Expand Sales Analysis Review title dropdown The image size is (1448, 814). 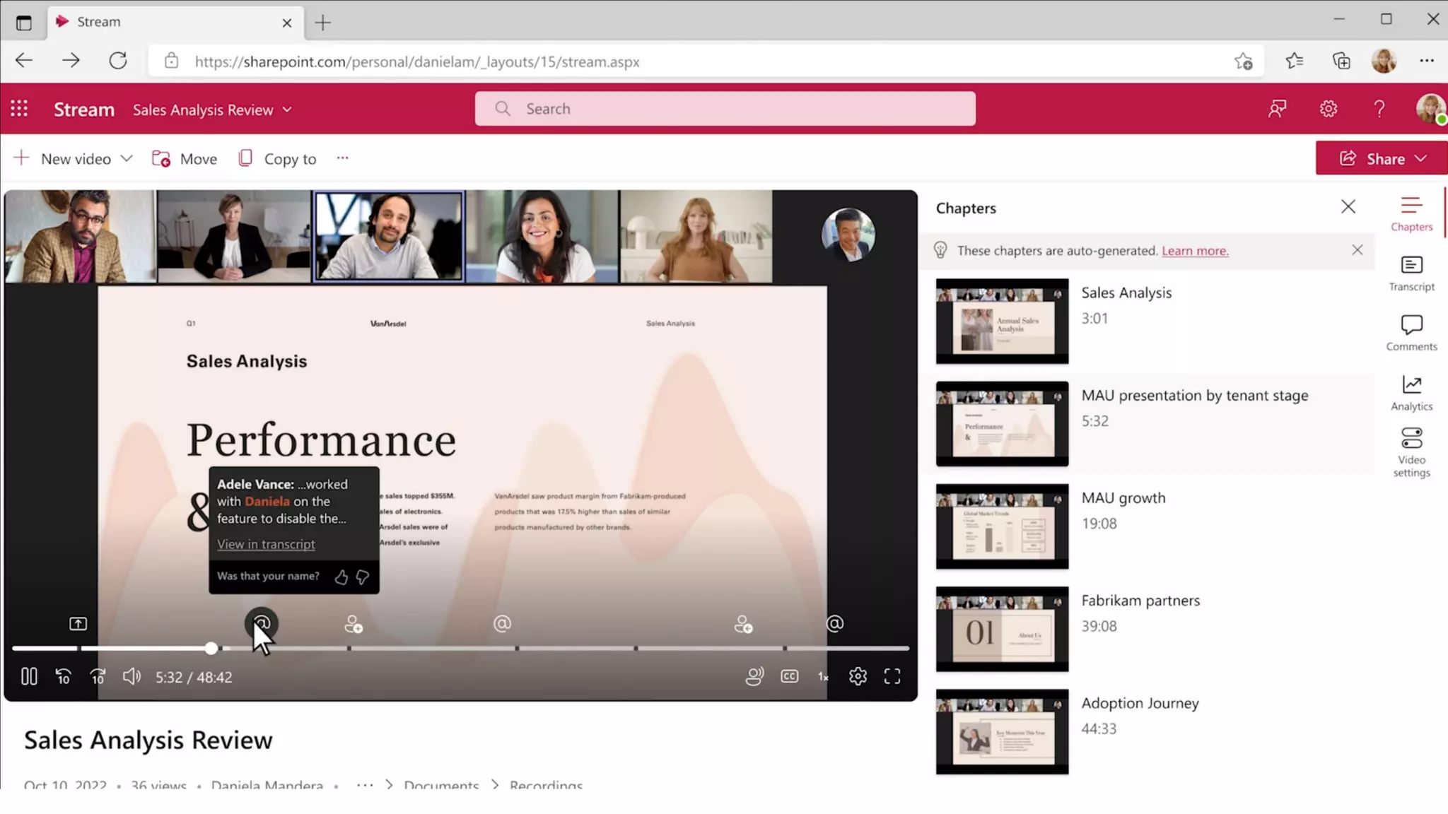click(287, 110)
